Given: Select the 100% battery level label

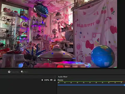Looking at the screenshot, I should pos(47,80).
